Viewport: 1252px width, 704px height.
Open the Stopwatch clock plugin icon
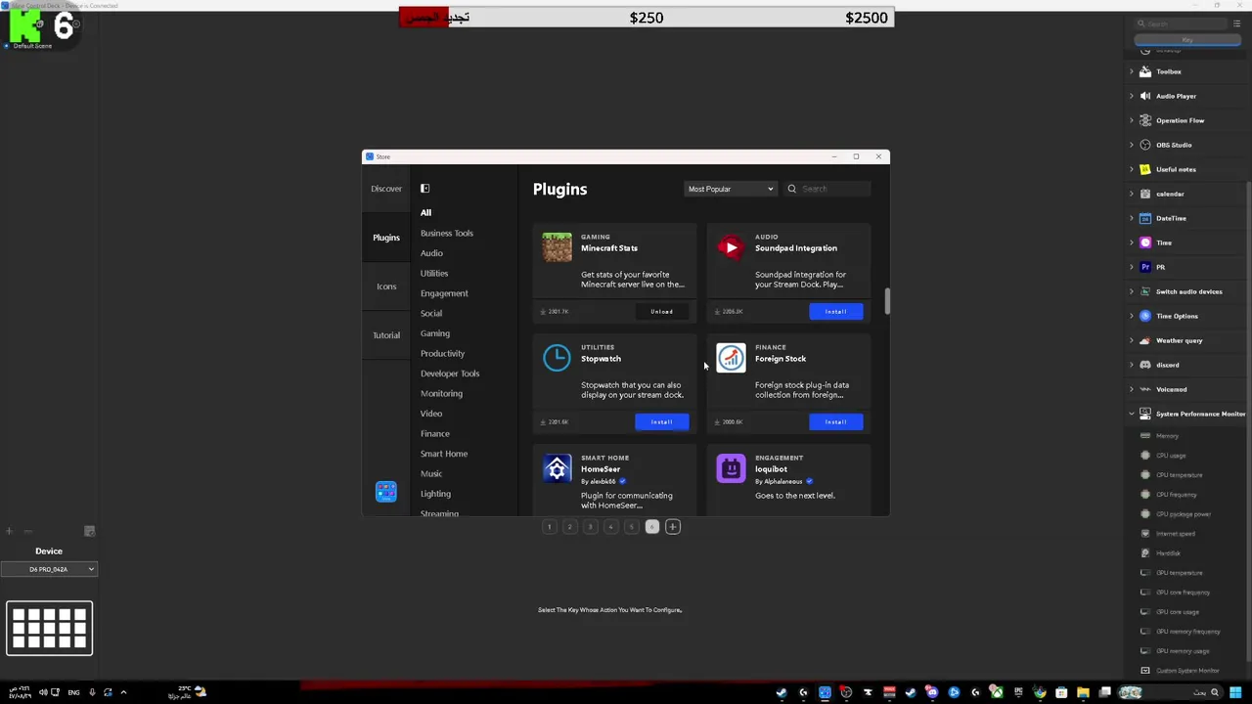(557, 358)
